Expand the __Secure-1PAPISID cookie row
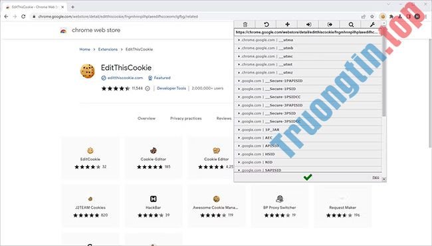The height and width of the screenshot is (246, 432). coord(308,80)
